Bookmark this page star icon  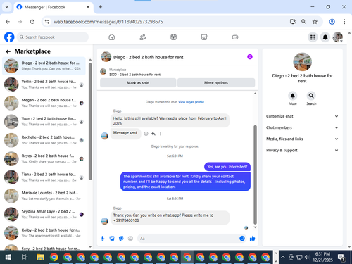click(315, 22)
